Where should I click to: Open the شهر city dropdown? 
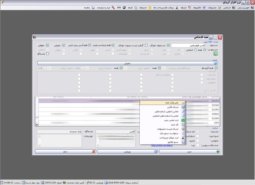[49, 68]
